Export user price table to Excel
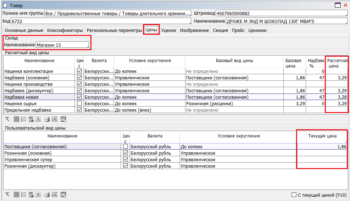Screen dimensions: 350x201 tap(55, 195)
